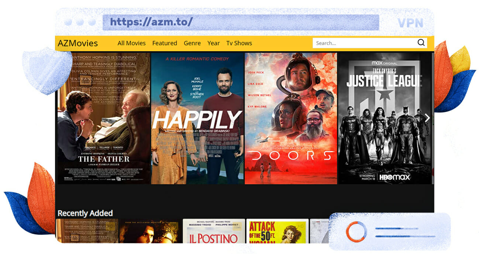Focus the Search input field

click(x=370, y=43)
